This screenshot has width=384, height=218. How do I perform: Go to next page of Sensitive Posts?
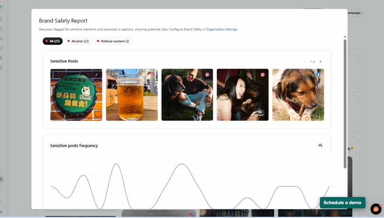(x=320, y=61)
